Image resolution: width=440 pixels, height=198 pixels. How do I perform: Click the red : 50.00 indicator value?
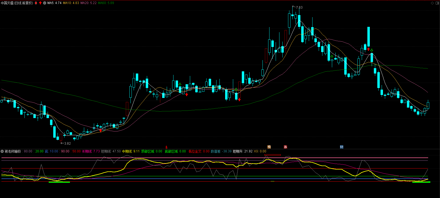[76, 151]
